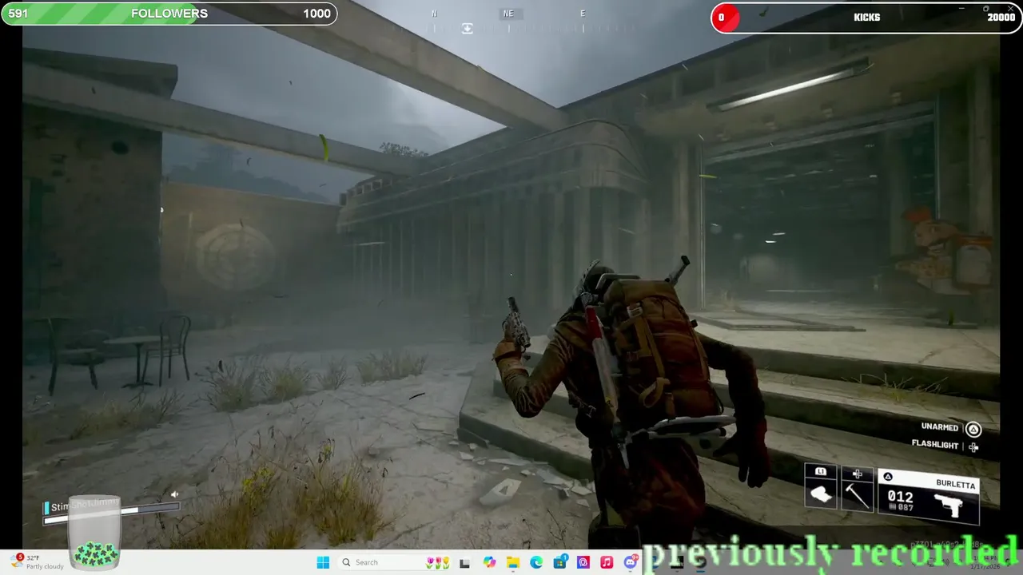Screen dimensions: 1023x575
Task: Open the red music app on taskbar
Action: click(607, 562)
